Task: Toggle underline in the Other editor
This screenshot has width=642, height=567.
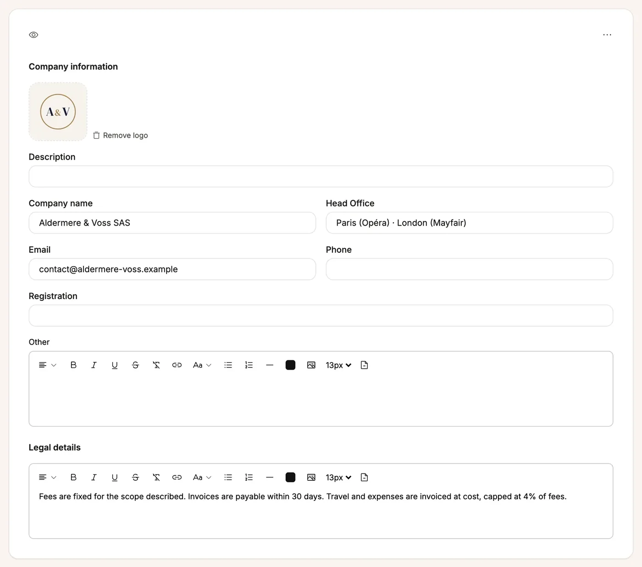Action: tap(115, 365)
